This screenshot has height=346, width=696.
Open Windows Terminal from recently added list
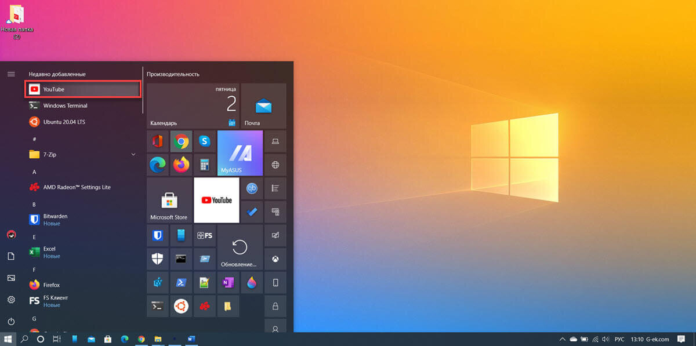(84, 105)
